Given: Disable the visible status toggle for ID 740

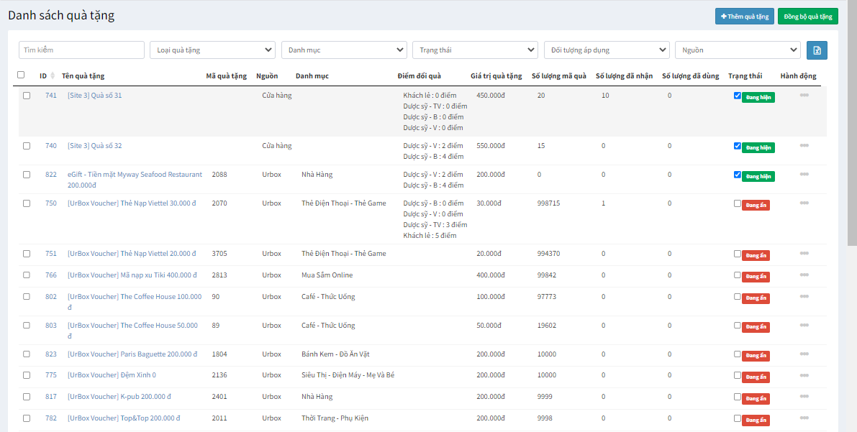Looking at the screenshot, I should (737, 146).
